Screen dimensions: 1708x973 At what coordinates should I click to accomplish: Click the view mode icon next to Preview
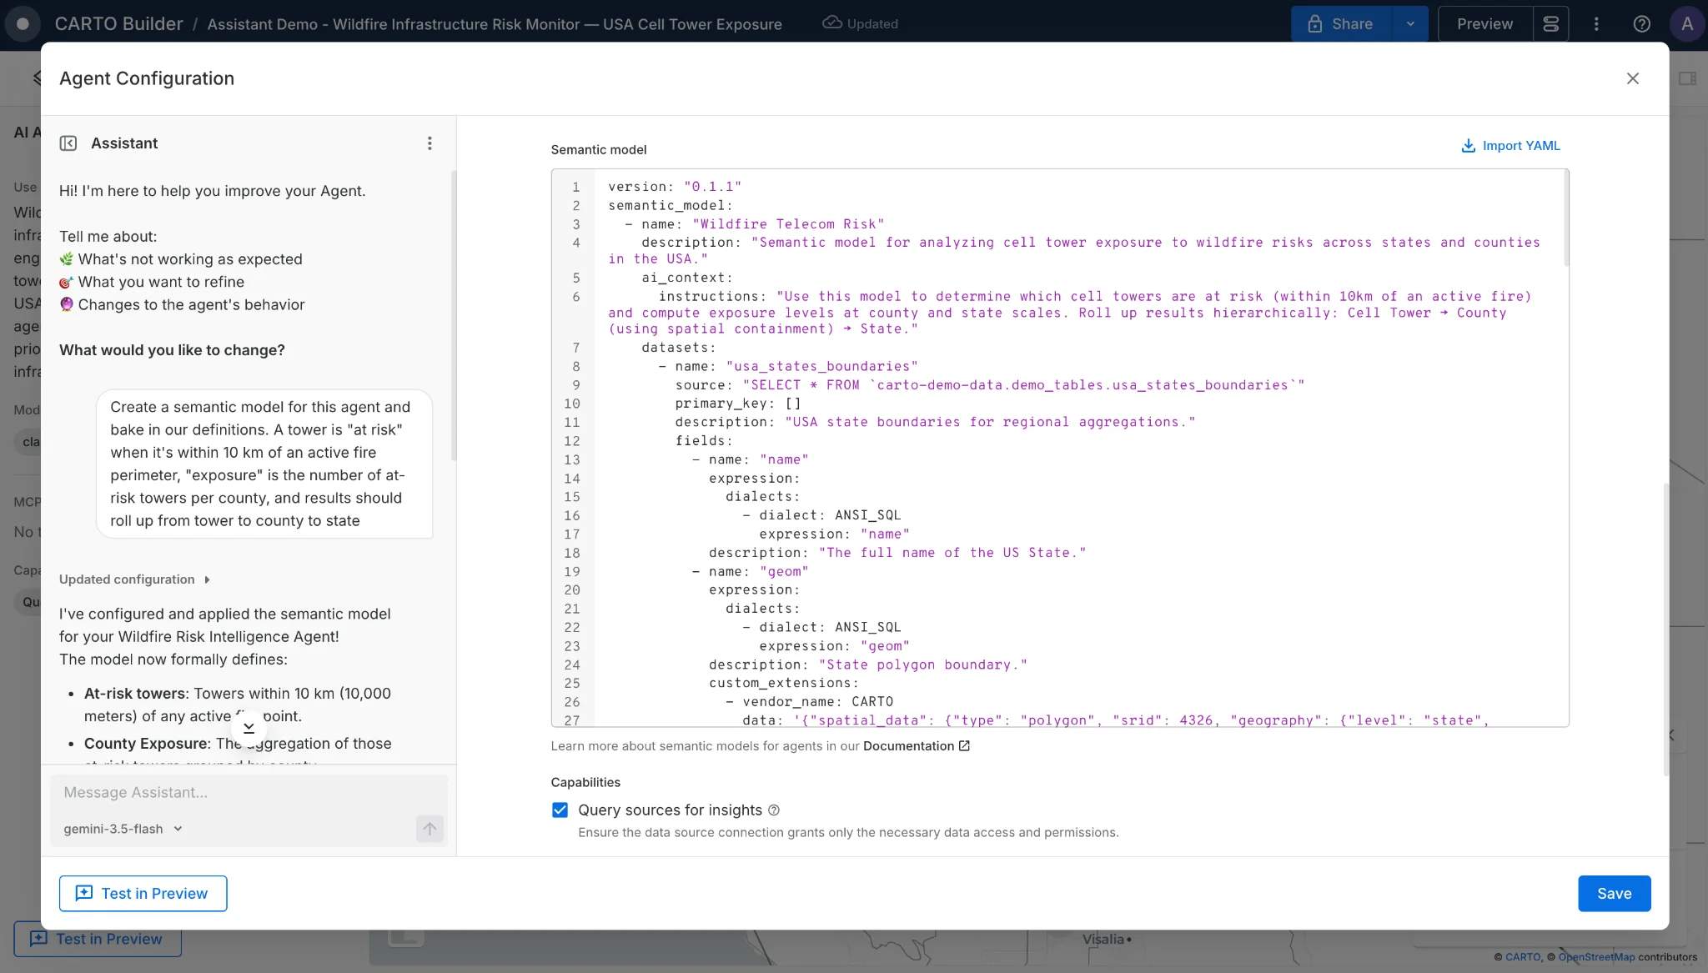tap(1550, 24)
